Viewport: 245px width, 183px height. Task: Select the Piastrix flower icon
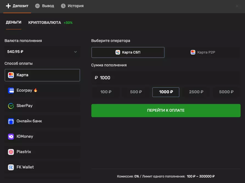click(11, 152)
